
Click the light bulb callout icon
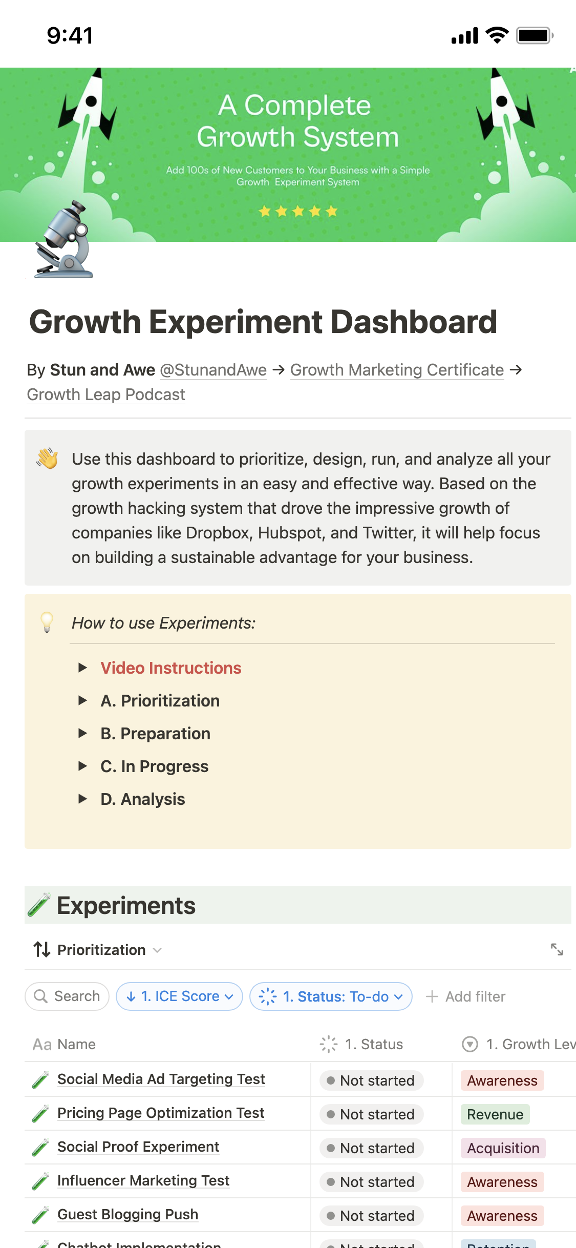point(47,622)
